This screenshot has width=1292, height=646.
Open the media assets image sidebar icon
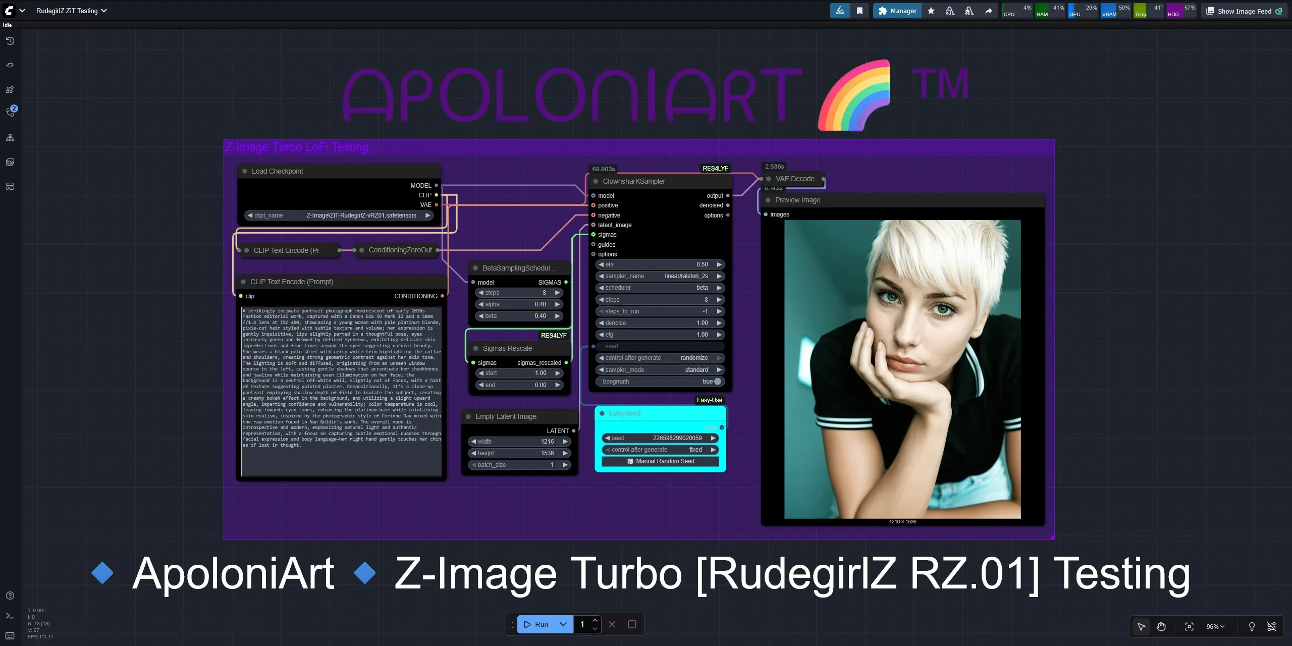[10, 162]
